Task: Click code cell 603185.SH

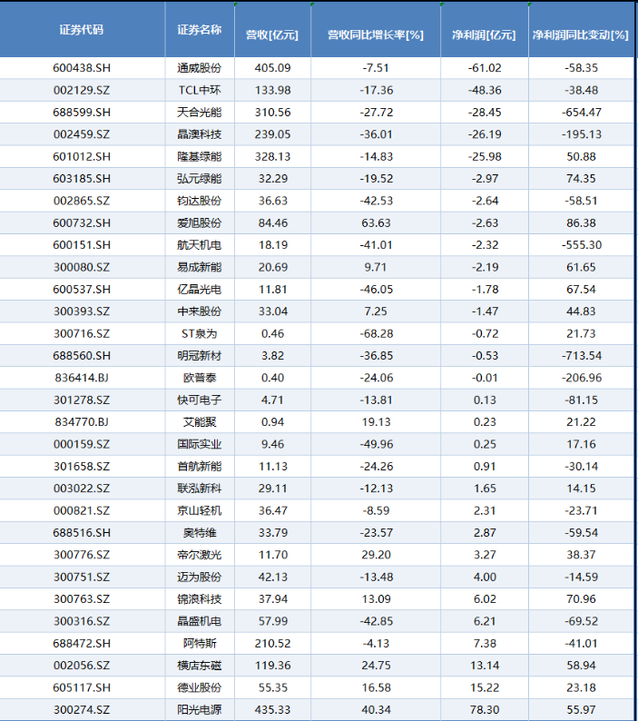Action: [82, 178]
